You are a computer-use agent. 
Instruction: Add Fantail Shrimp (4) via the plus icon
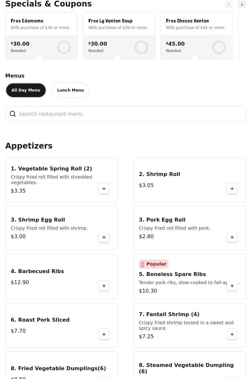[232, 334]
